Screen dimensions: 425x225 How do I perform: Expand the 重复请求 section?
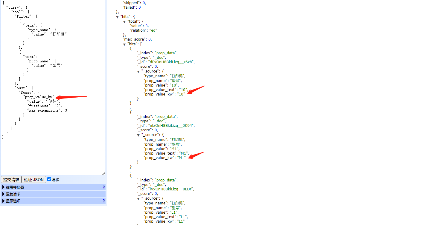pyautogui.click(x=53, y=194)
